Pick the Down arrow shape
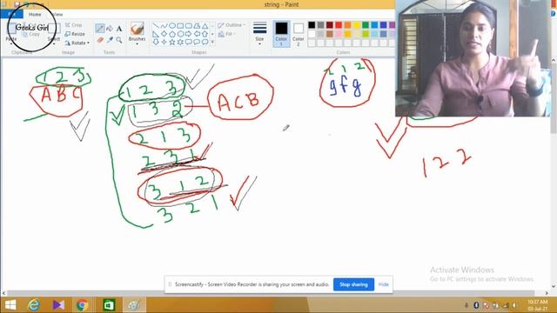 pos(156,42)
